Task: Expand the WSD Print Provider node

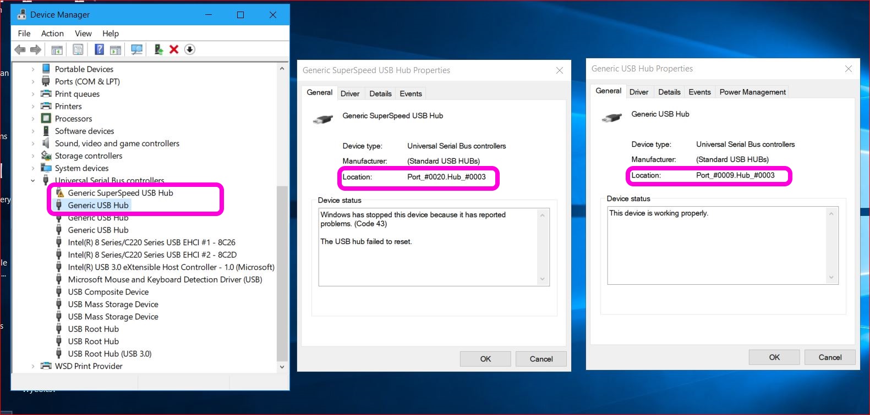Action: point(33,366)
